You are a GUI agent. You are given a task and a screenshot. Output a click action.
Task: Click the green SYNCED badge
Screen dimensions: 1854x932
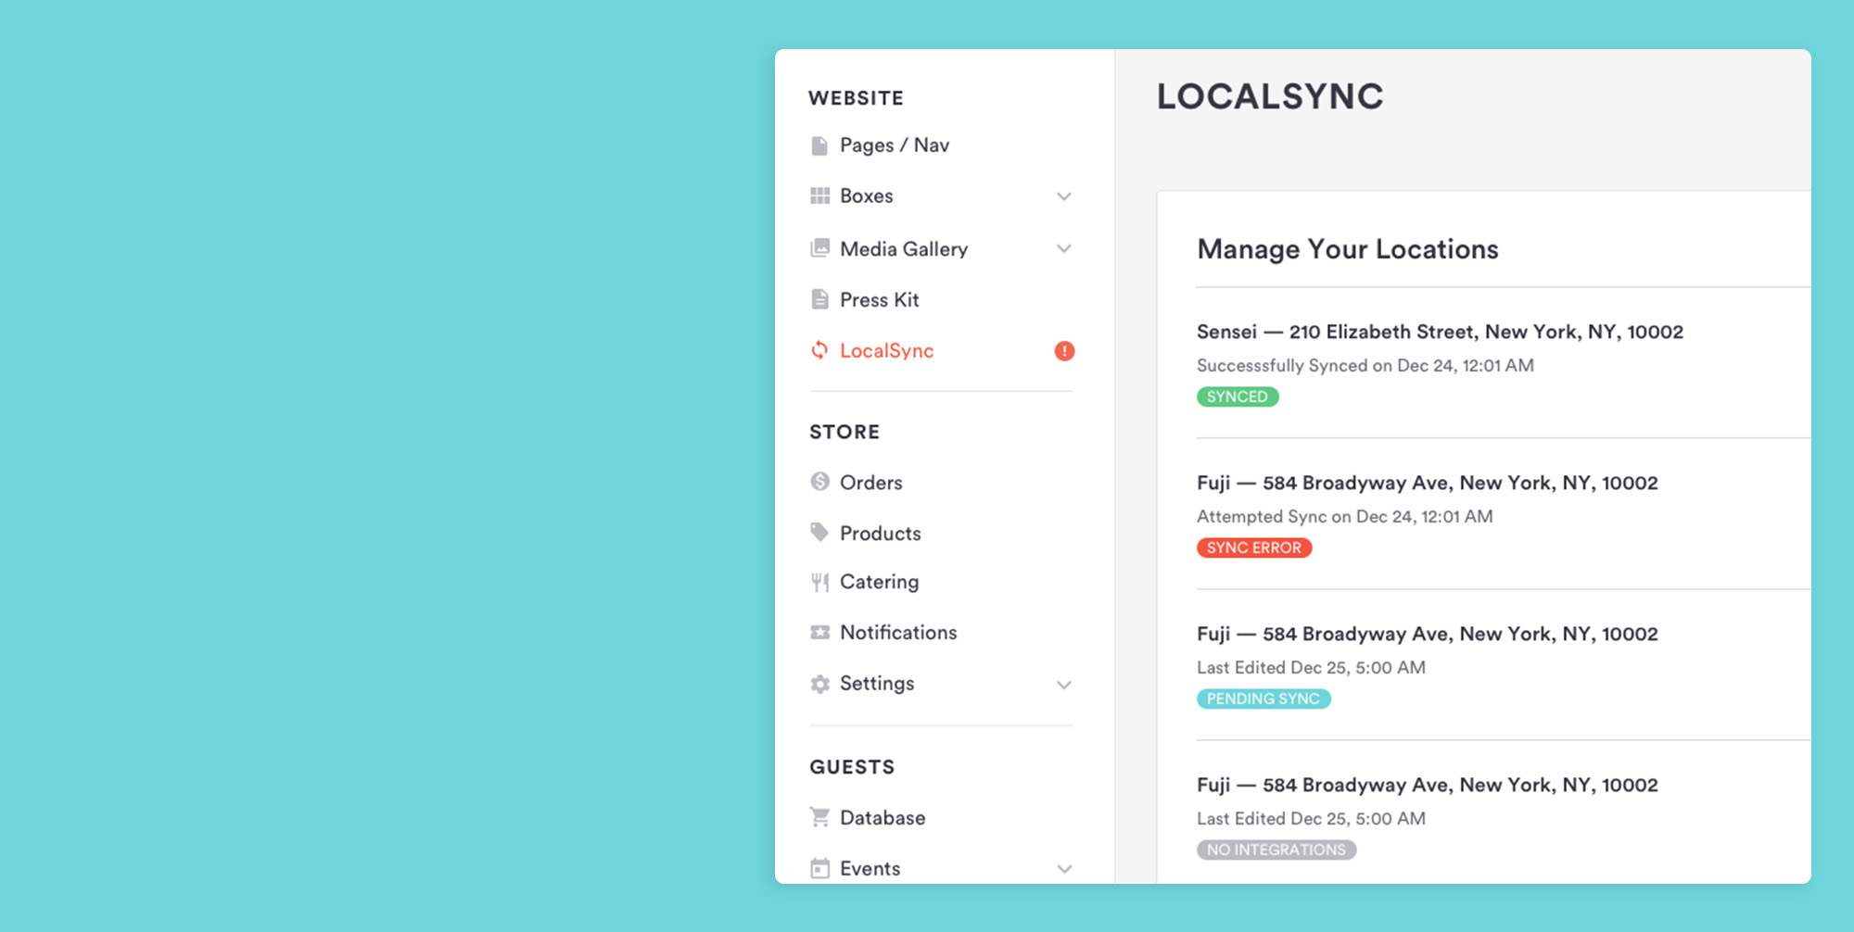pyautogui.click(x=1238, y=397)
